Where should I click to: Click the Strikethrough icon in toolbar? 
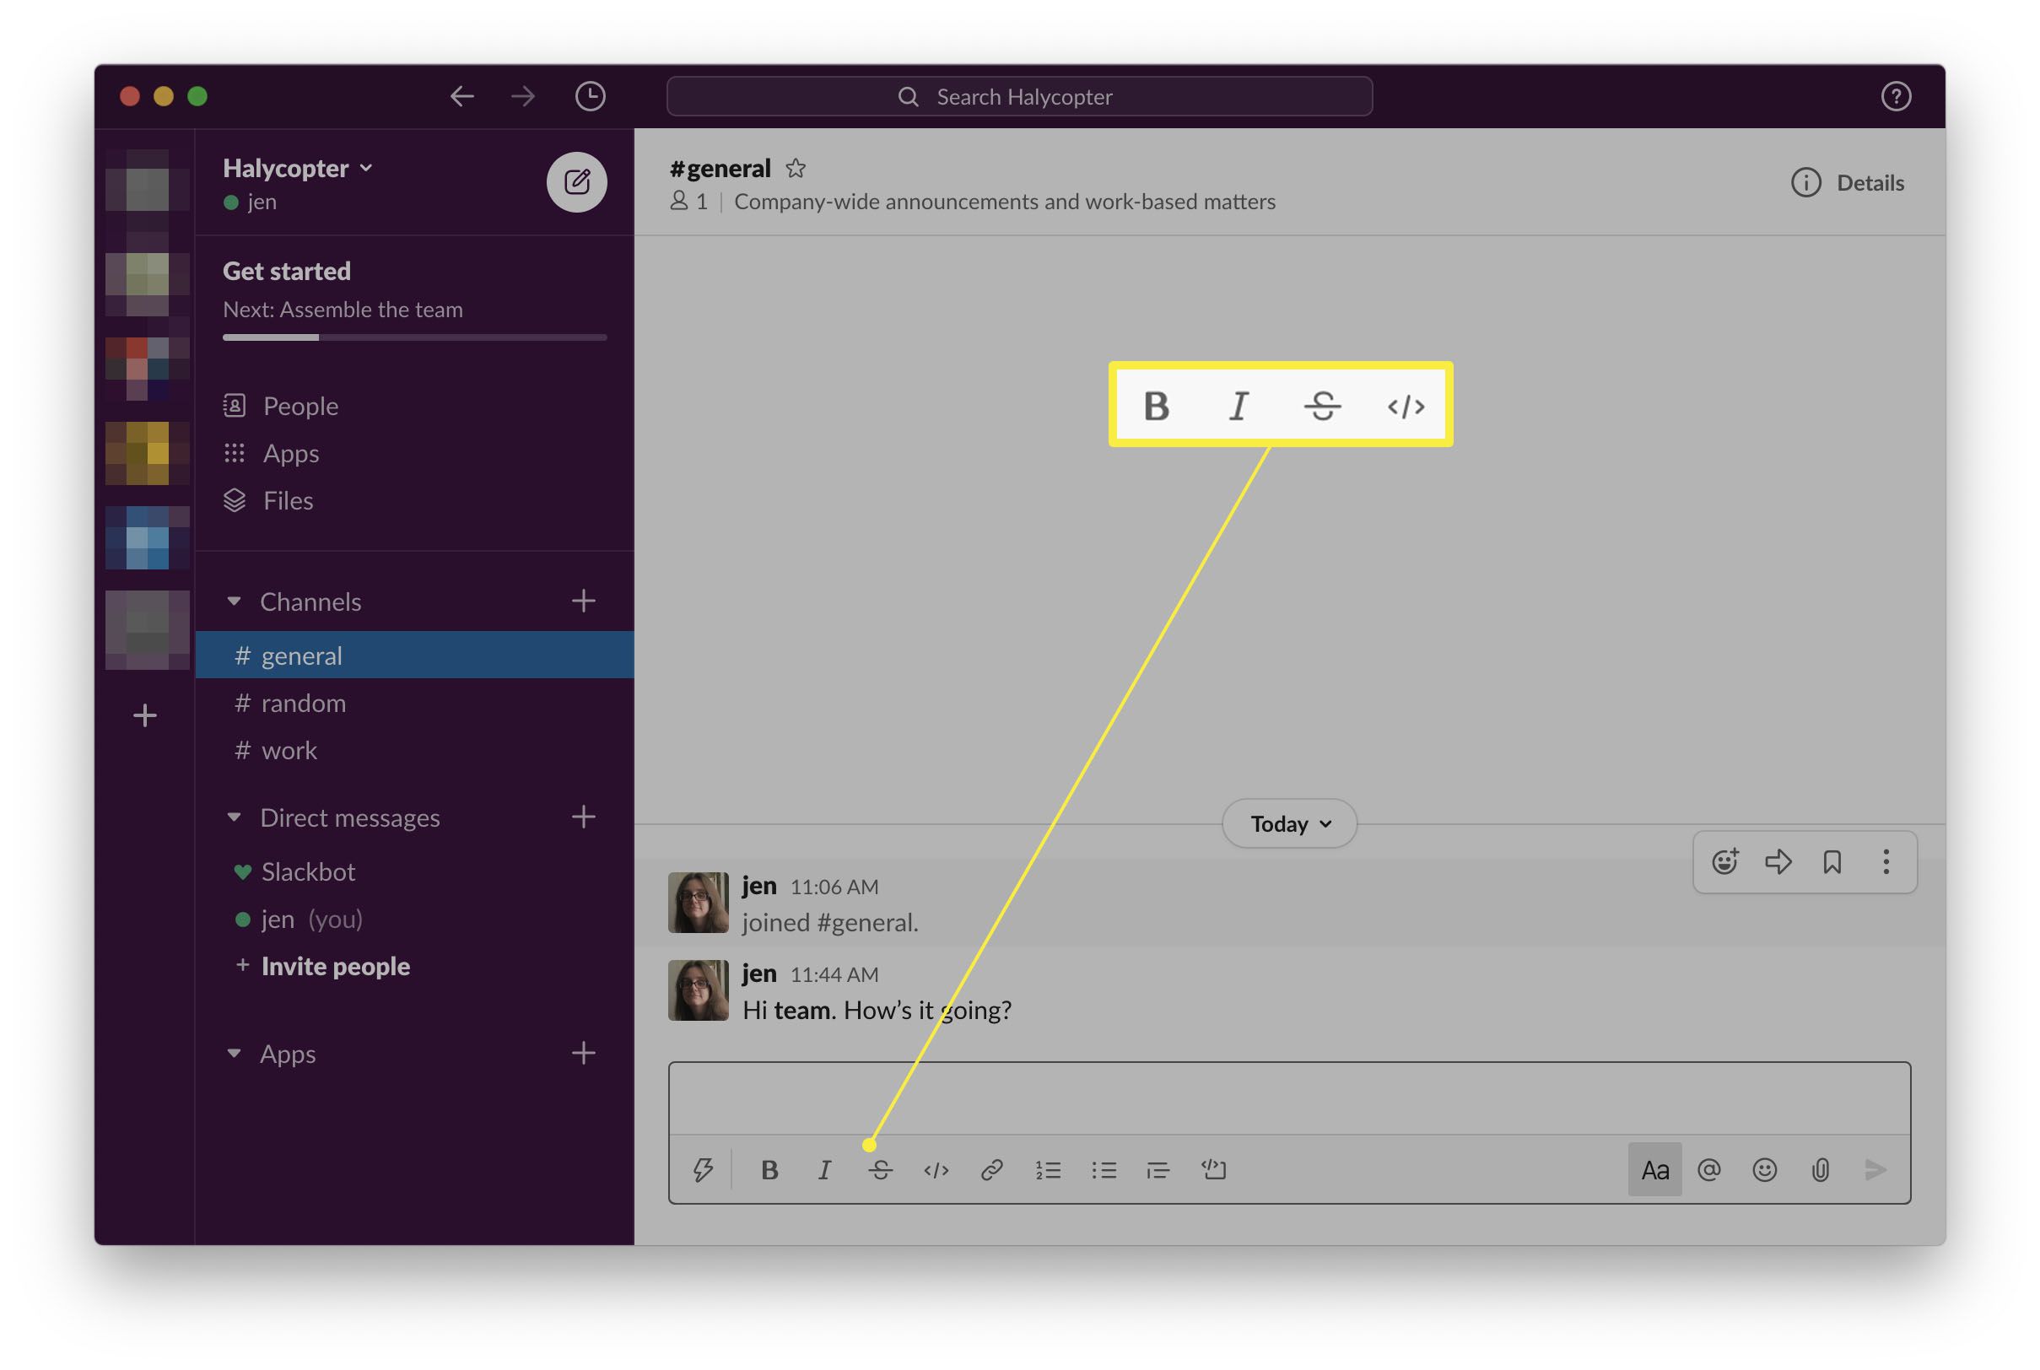(x=877, y=1168)
